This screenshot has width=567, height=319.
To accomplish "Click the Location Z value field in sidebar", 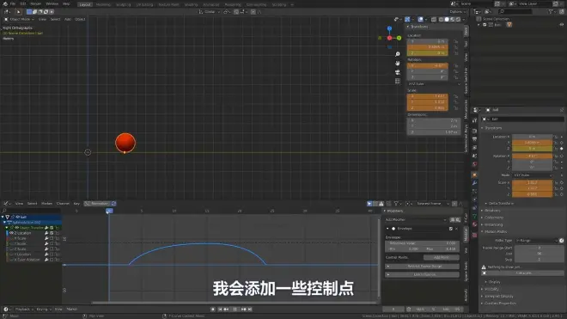I will click(x=428, y=53).
